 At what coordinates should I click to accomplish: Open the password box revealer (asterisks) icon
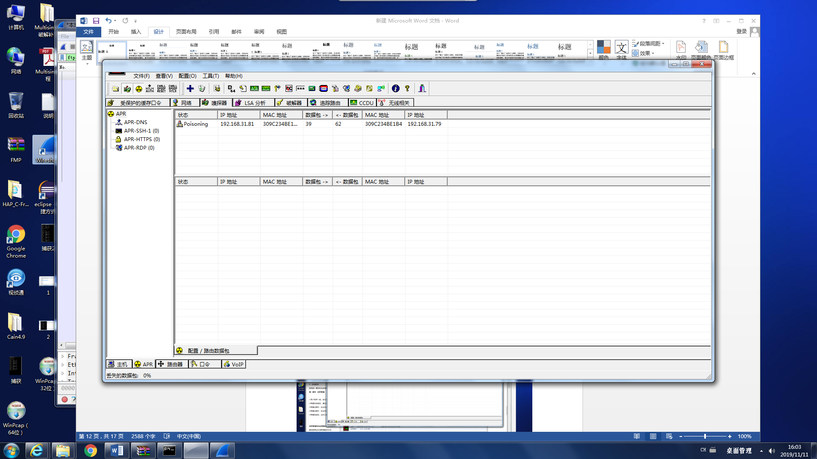point(300,88)
